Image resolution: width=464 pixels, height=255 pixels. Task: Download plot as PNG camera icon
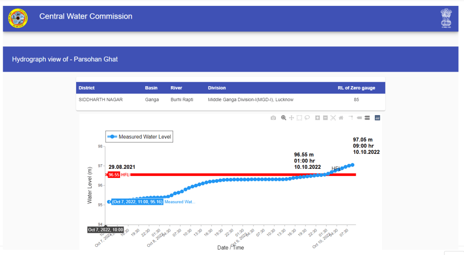pos(273,118)
